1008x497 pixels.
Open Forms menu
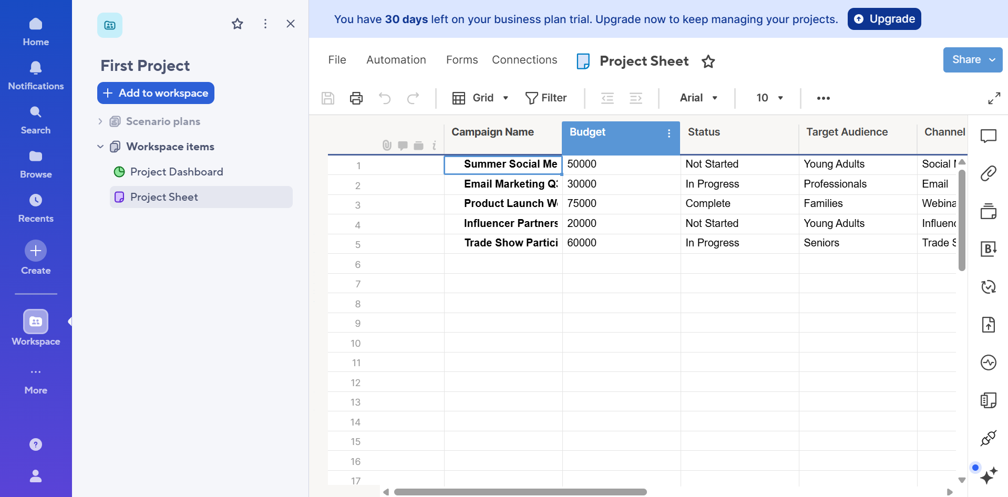(462, 60)
